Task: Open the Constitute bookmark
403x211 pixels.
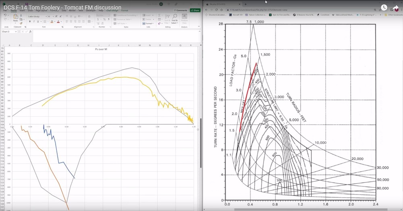Action: 323,15
